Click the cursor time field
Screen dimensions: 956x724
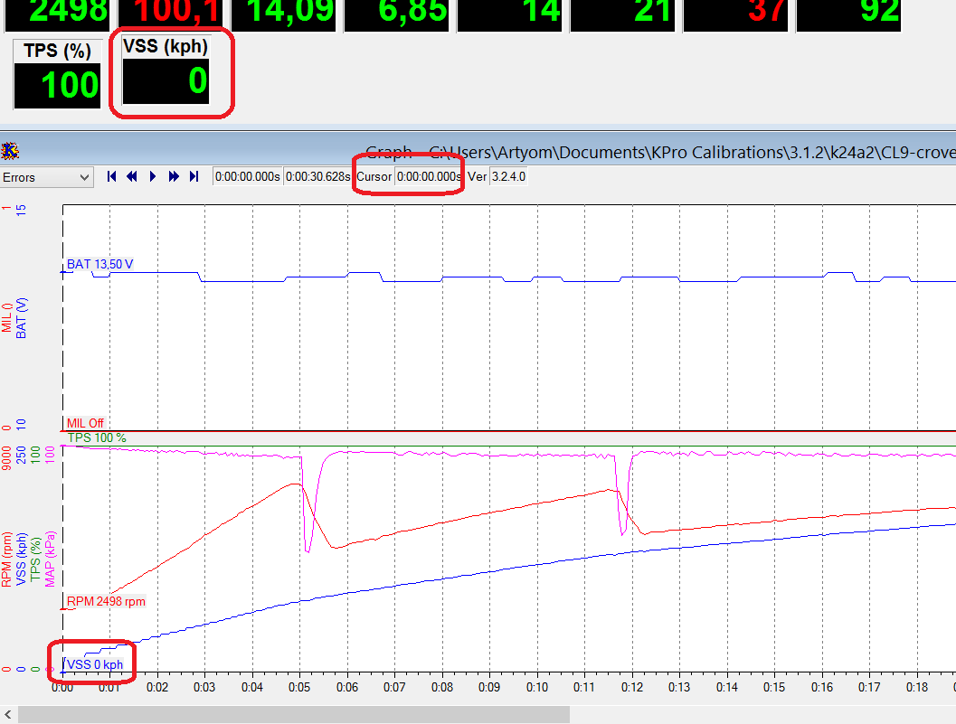[429, 177]
